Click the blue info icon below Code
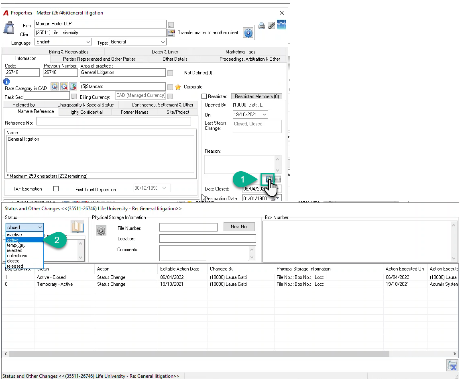 6,82
